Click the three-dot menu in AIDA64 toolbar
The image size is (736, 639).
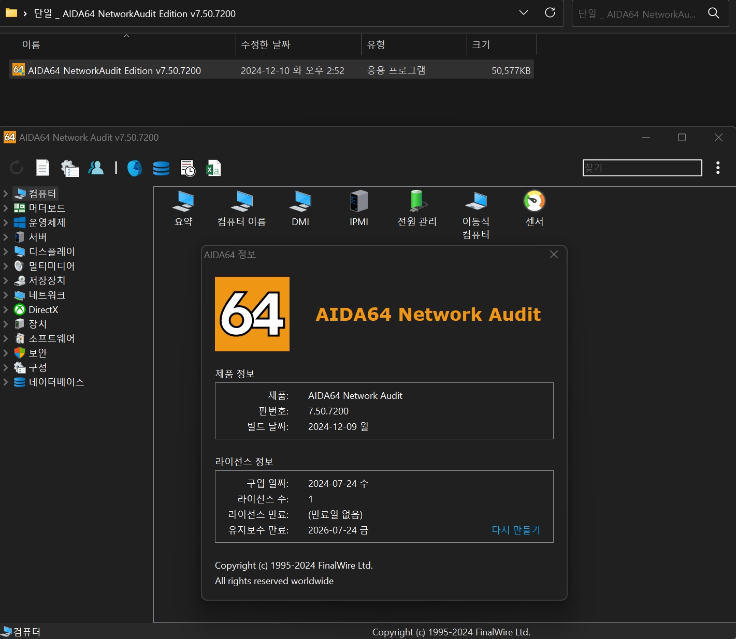click(718, 168)
